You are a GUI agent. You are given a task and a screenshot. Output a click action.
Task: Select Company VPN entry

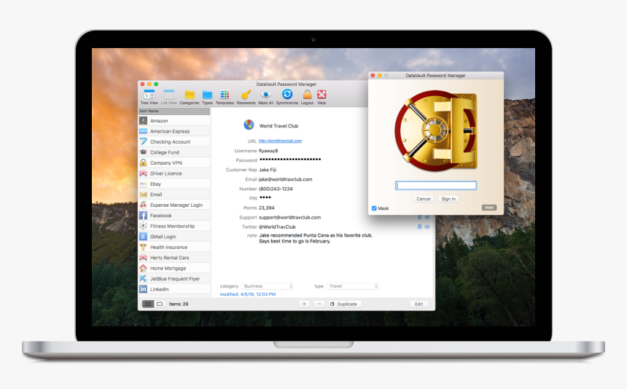tap(174, 162)
